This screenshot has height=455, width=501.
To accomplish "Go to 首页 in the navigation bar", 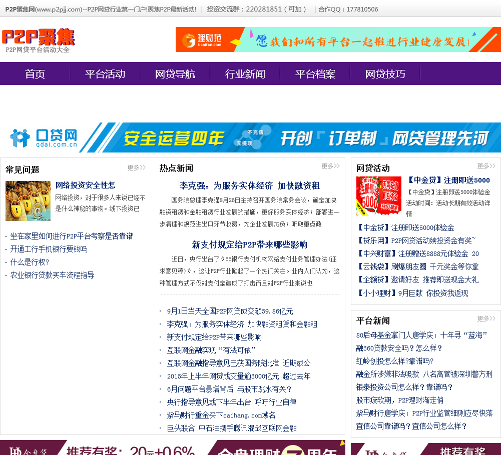I will tap(35, 74).
